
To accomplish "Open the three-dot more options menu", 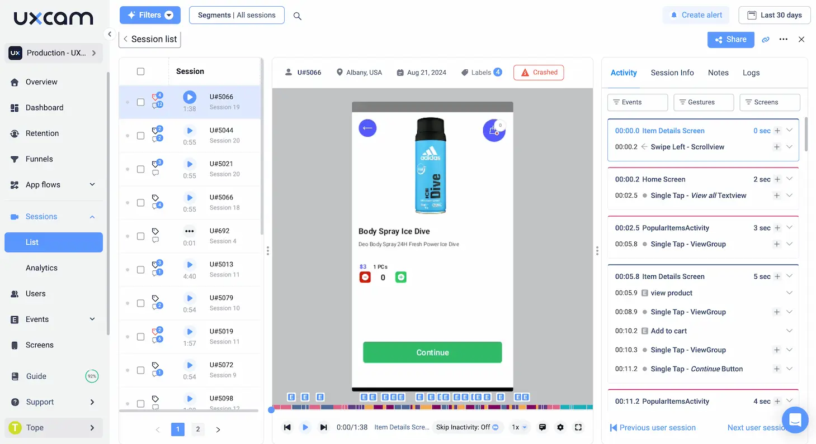I will click(784, 40).
